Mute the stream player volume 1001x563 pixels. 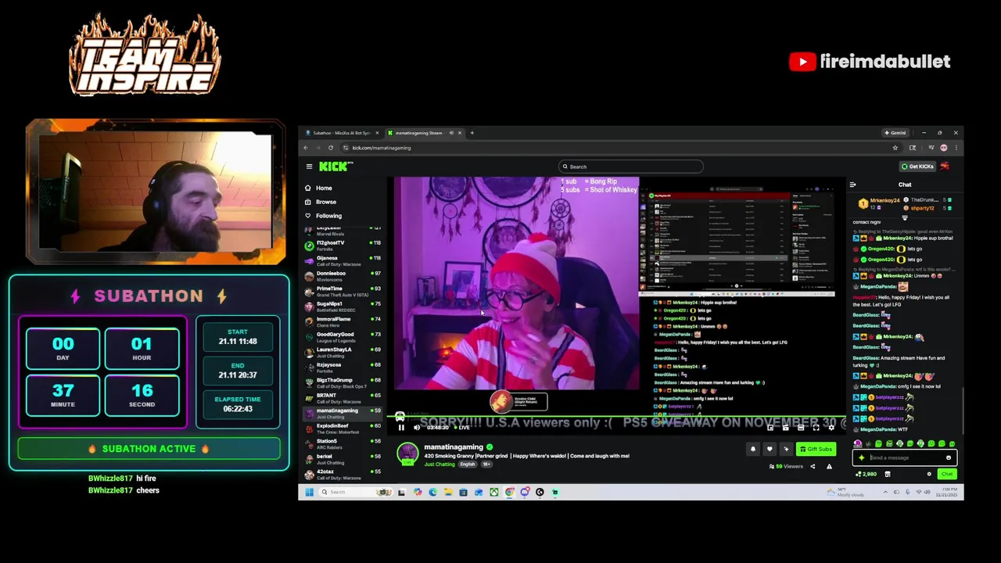[x=416, y=428]
